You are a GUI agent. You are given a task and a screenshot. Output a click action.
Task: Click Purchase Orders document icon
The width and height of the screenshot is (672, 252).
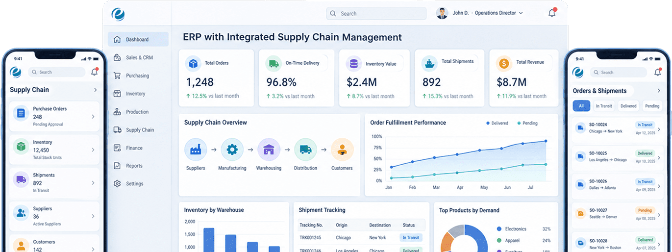[x=21, y=113]
